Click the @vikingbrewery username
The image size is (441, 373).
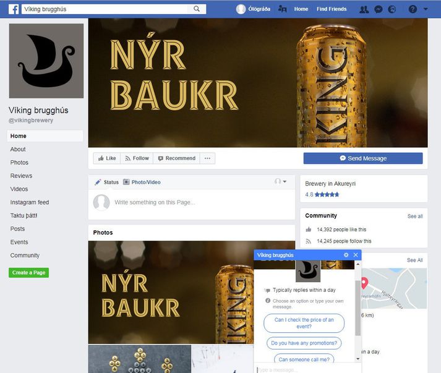click(x=31, y=120)
